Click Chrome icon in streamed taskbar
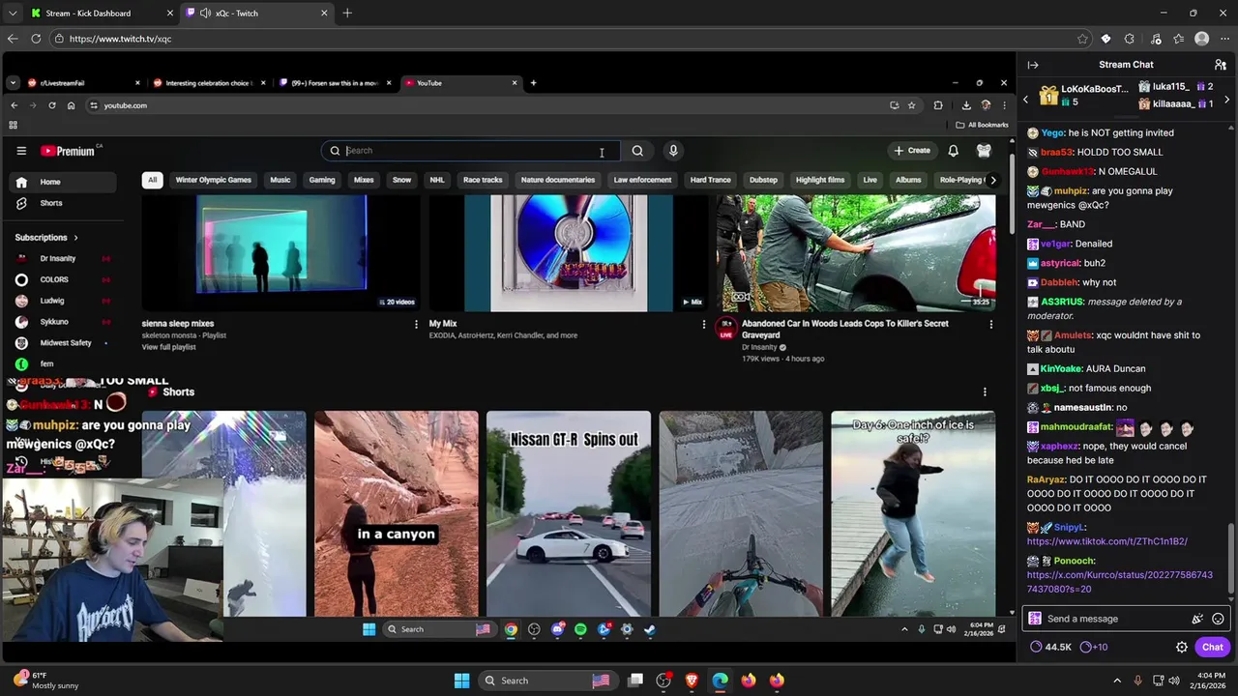Image resolution: width=1238 pixels, height=696 pixels. [511, 629]
